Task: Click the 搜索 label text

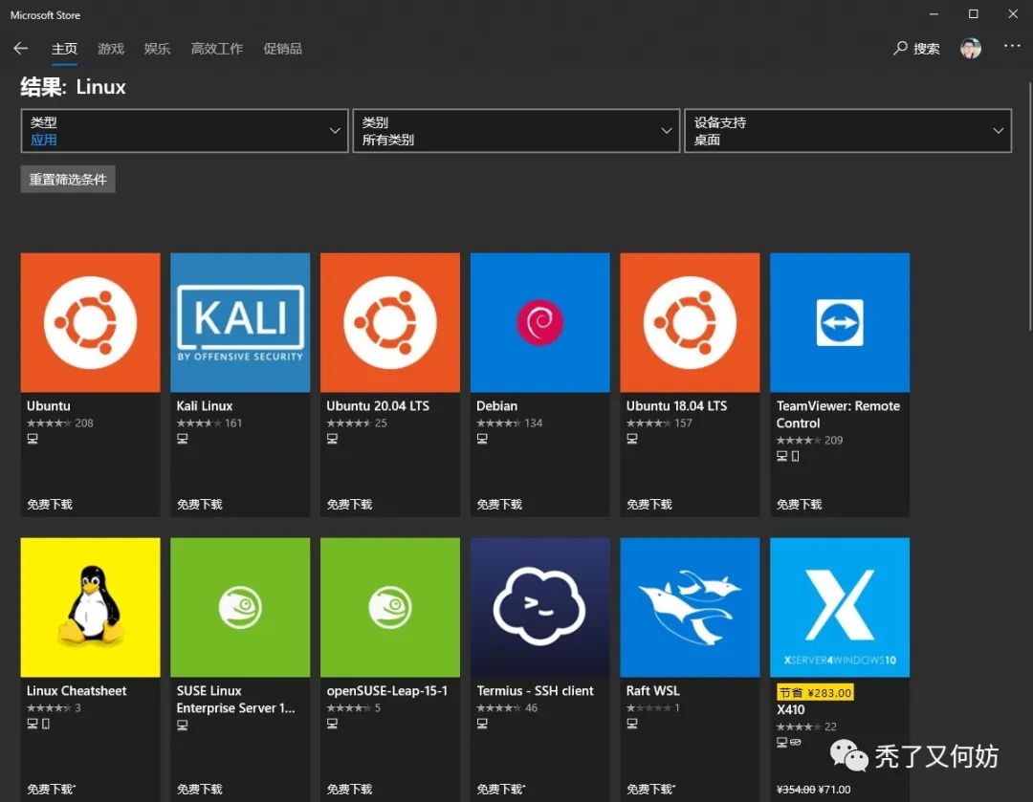Action: tap(926, 49)
